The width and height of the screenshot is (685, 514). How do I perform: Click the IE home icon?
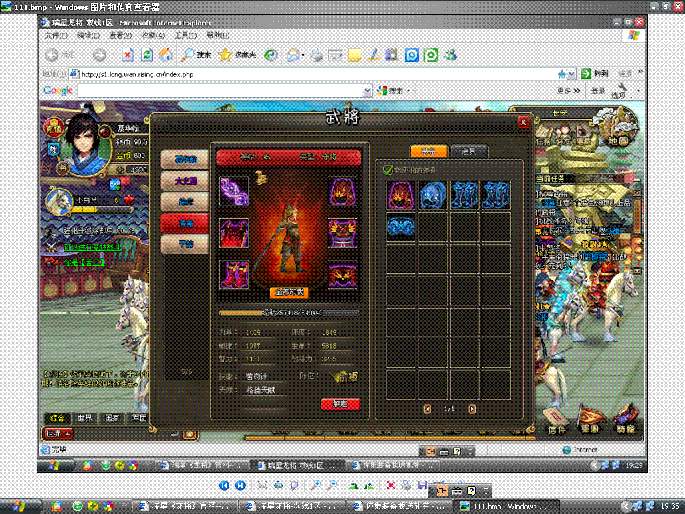click(x=166, y=55)
